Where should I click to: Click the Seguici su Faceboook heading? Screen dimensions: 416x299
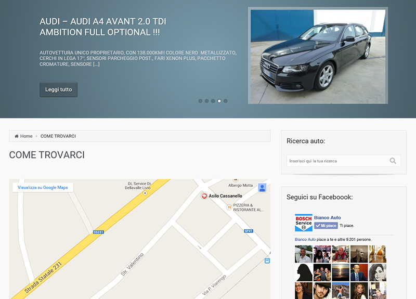pos(320,197)
